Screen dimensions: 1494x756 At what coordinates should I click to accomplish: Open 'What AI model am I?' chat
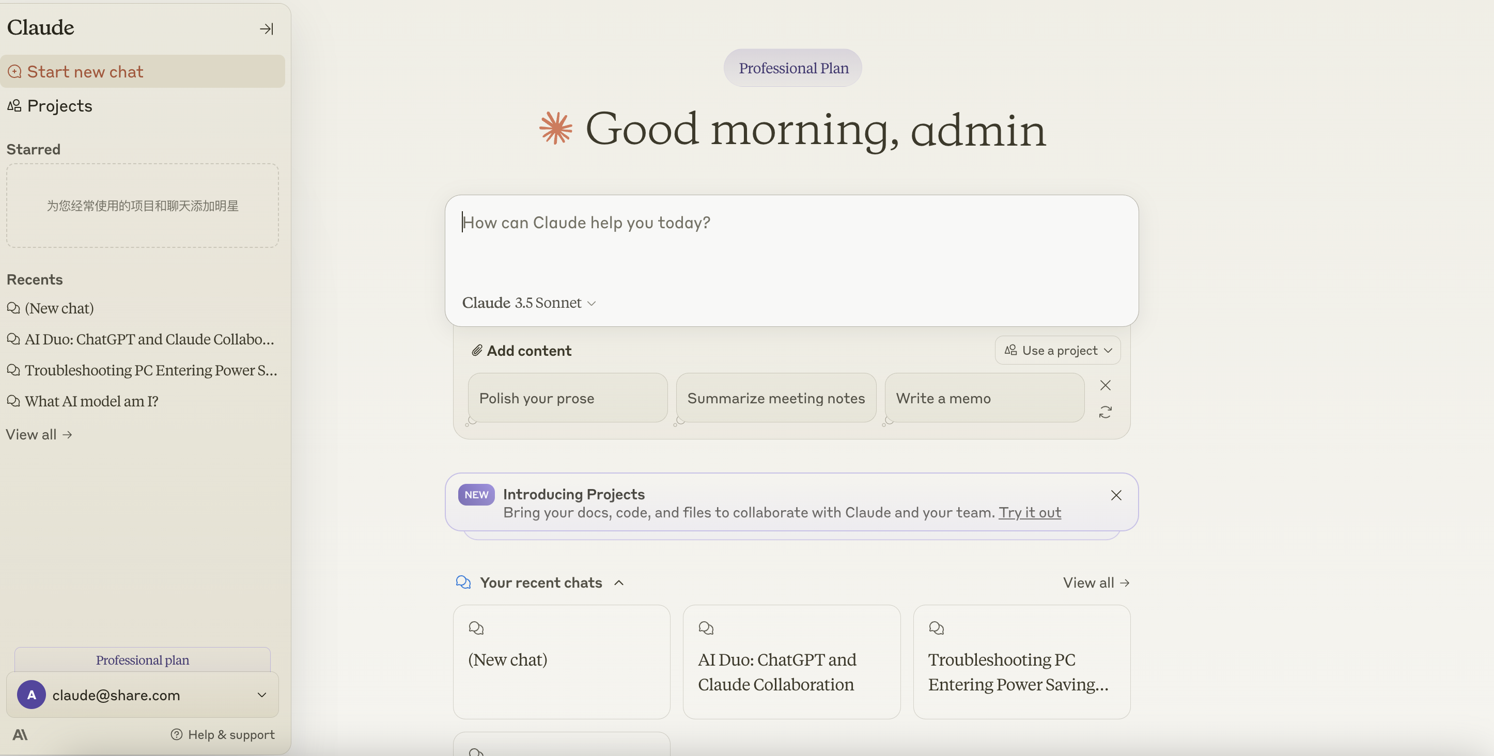click(82, 401)
